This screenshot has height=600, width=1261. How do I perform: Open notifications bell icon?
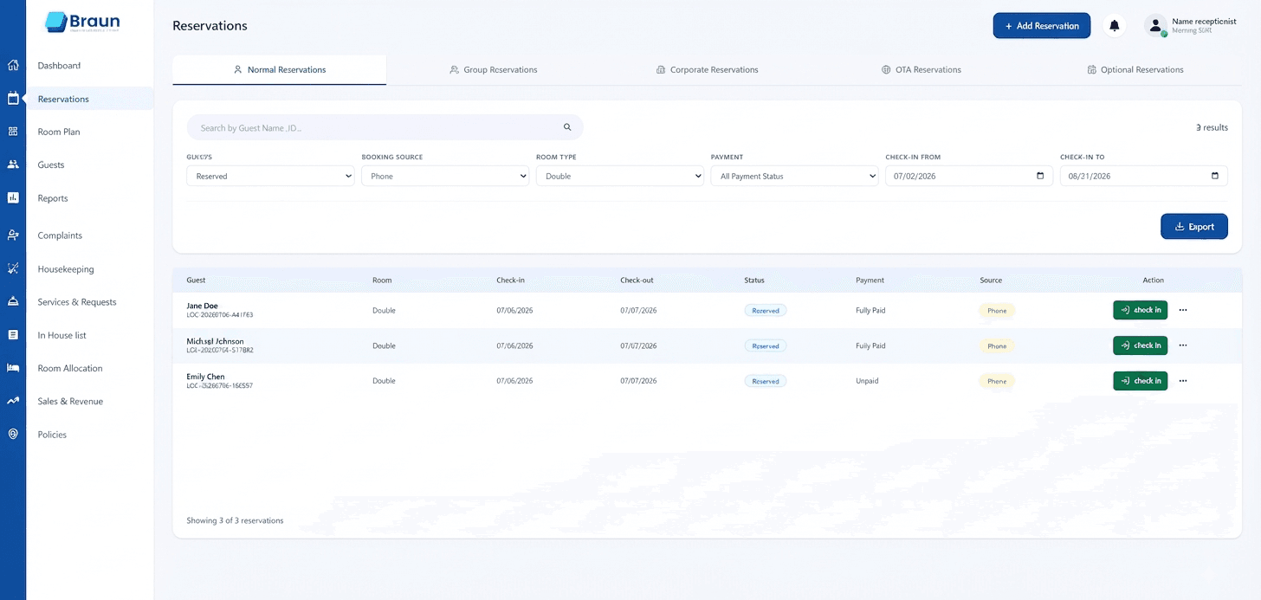click(1115, 26)
